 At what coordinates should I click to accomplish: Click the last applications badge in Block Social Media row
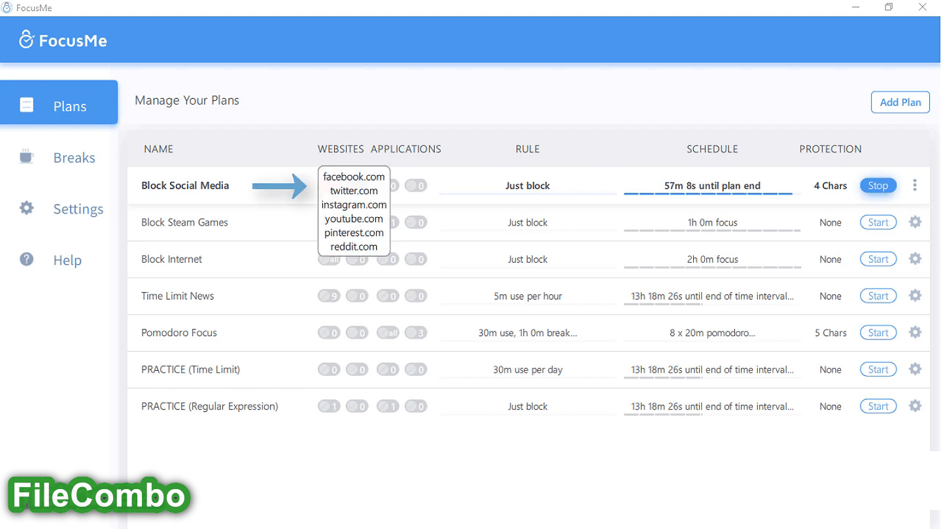pos(416,186)
